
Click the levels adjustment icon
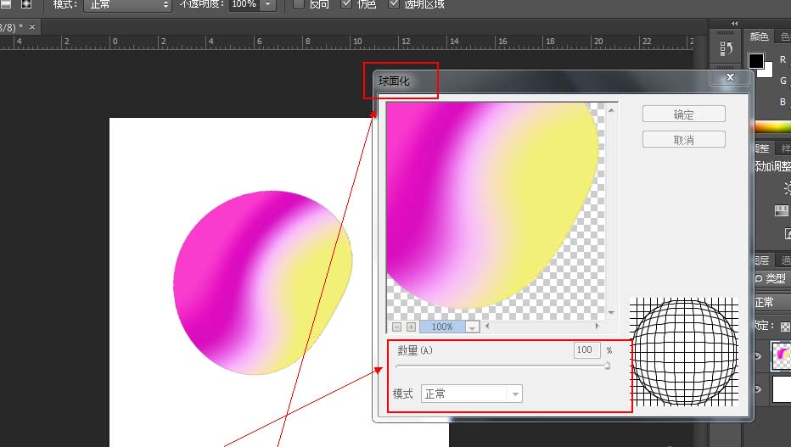point(782,210)
